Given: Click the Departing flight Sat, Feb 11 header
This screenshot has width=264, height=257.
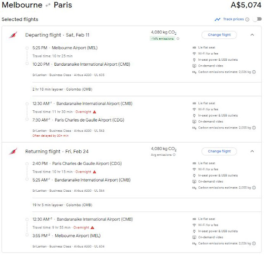Looking at the screenshot, I should (57, 35).
